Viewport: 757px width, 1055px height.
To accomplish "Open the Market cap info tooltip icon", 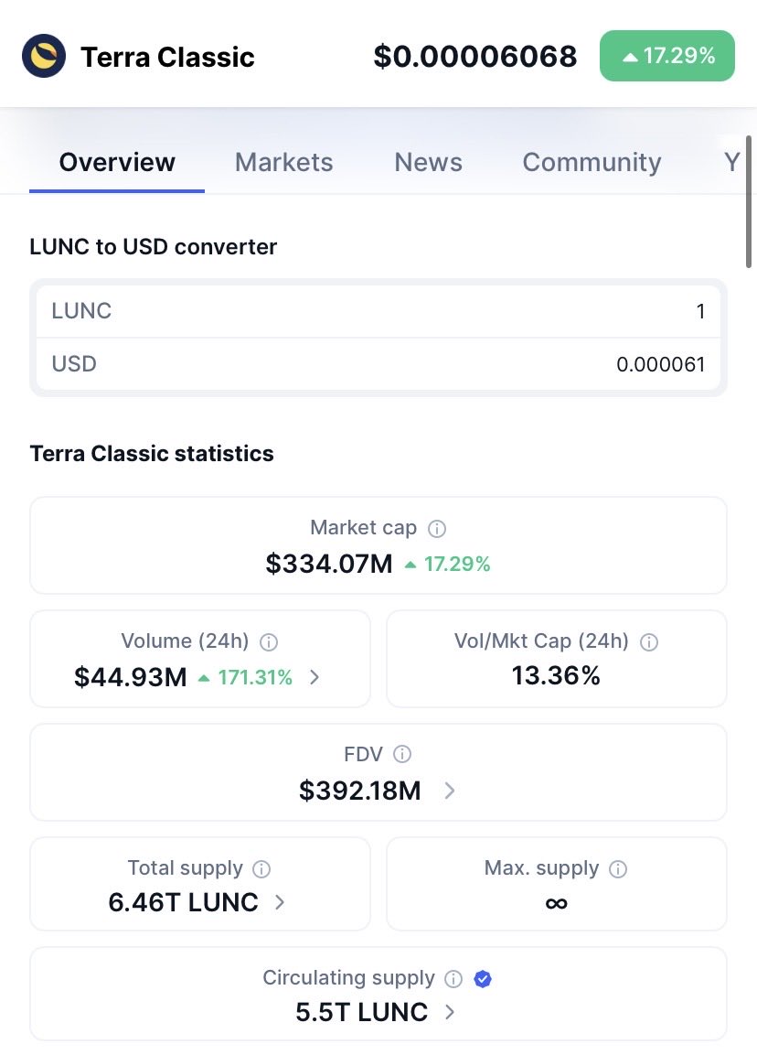I will [x=436, y=528].
